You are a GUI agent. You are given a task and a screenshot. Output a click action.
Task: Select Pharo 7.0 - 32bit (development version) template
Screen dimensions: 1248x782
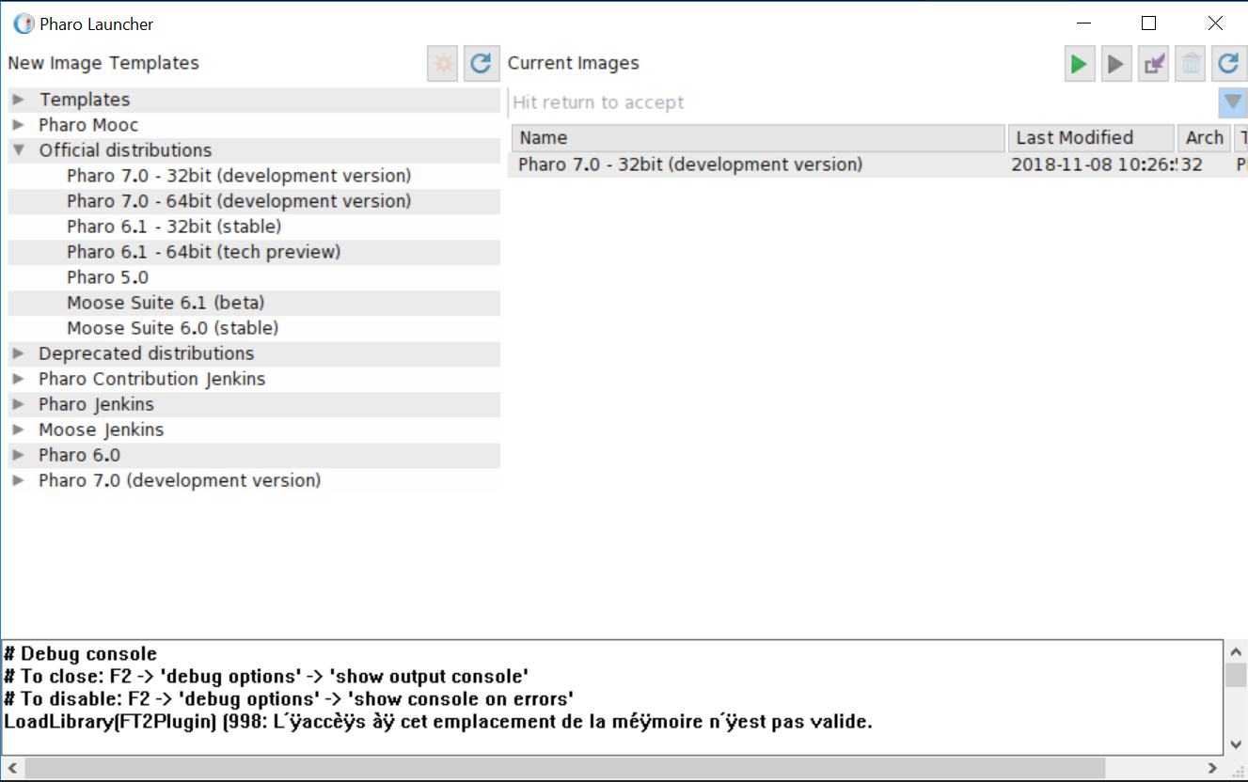[254, 176]
